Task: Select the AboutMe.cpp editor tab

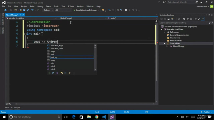Action: tap(12, 15)
